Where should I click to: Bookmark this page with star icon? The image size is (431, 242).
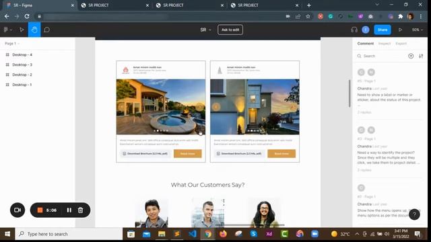click(308, 16)
